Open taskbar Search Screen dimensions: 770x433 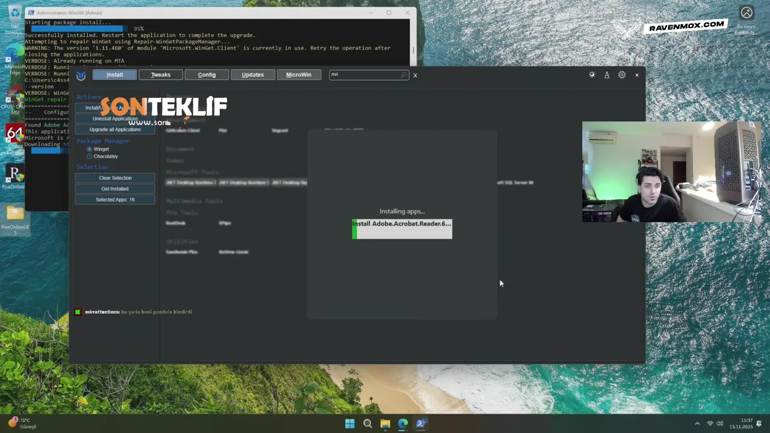368,424
